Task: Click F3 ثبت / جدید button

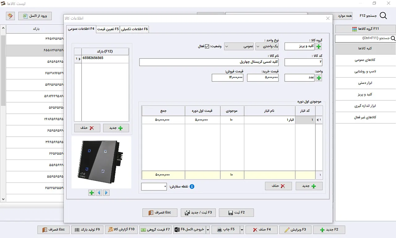Action: [198, 213]
